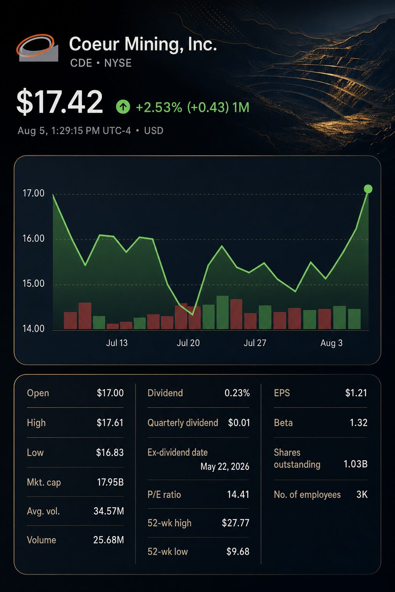Click the $17.00 open value

tap(110, 393)
